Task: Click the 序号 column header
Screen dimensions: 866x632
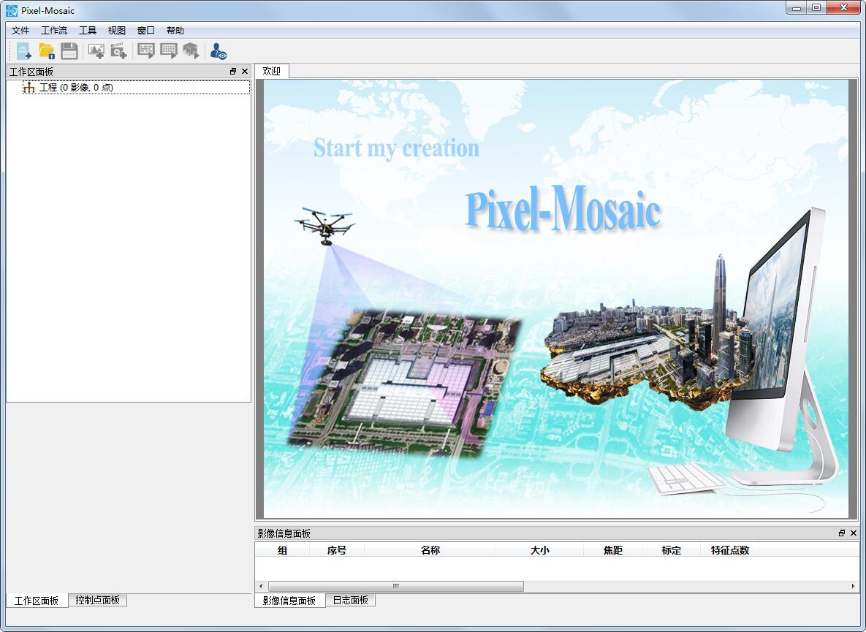Action: tap(337, 549)
